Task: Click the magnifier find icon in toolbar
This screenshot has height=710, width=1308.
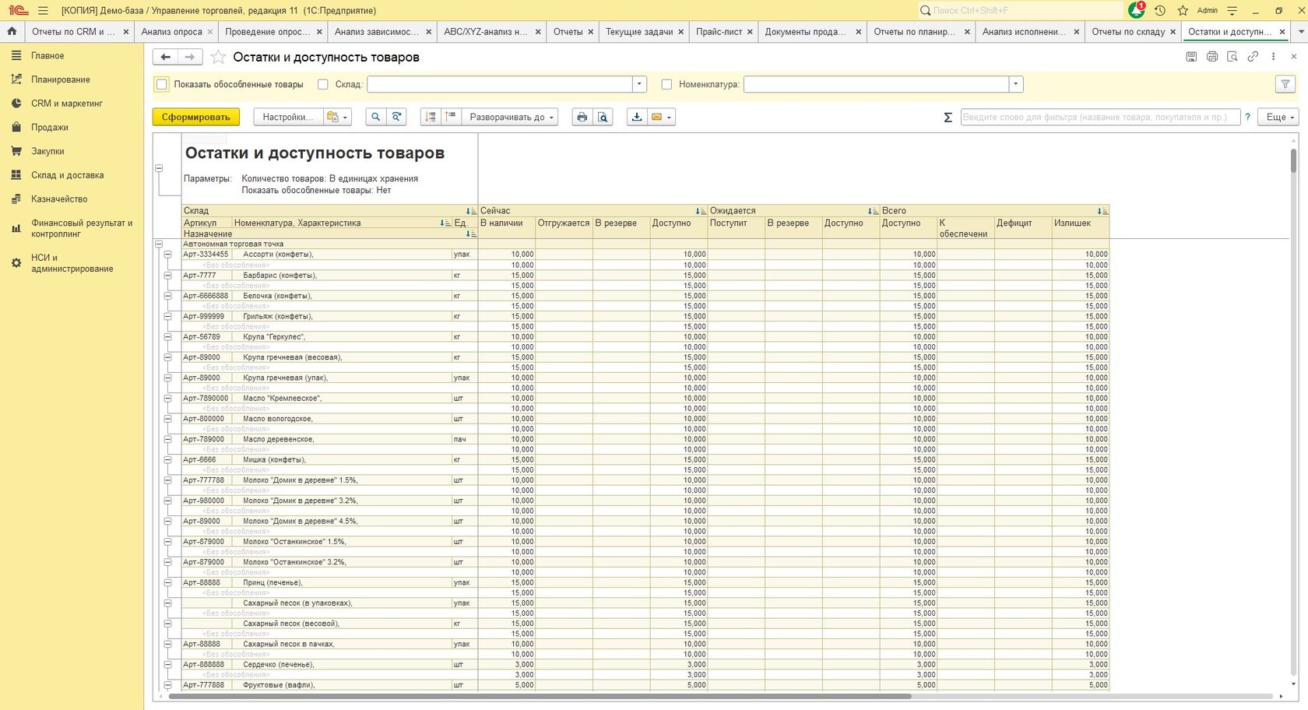Action: [x=375, y=117]
